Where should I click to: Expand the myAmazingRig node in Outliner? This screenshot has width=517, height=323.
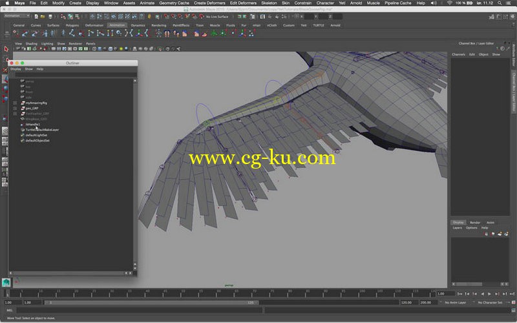(x=15, y=103)
